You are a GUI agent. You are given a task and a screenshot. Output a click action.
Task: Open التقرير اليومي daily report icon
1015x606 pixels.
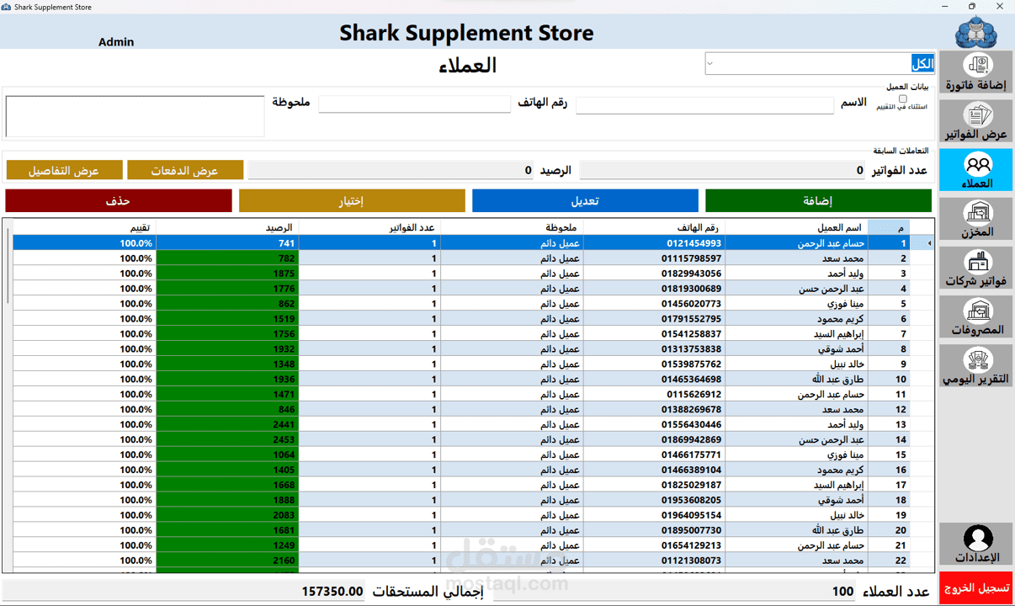pyautogui.click(x=975, y=365)
